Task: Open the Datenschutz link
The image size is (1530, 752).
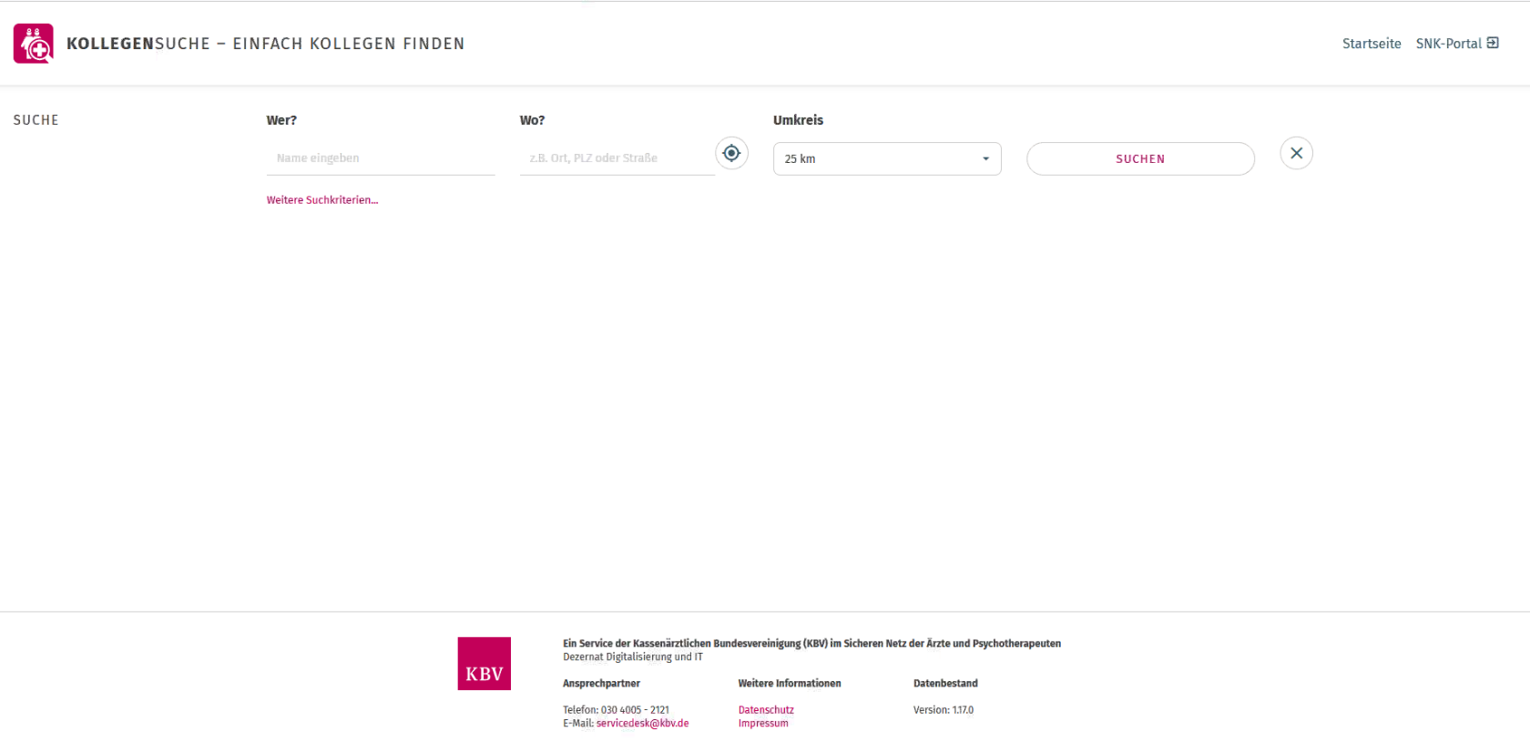Action: [766, 710]
